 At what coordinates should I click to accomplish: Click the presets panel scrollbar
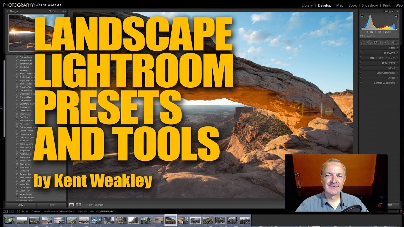point(4,98)
